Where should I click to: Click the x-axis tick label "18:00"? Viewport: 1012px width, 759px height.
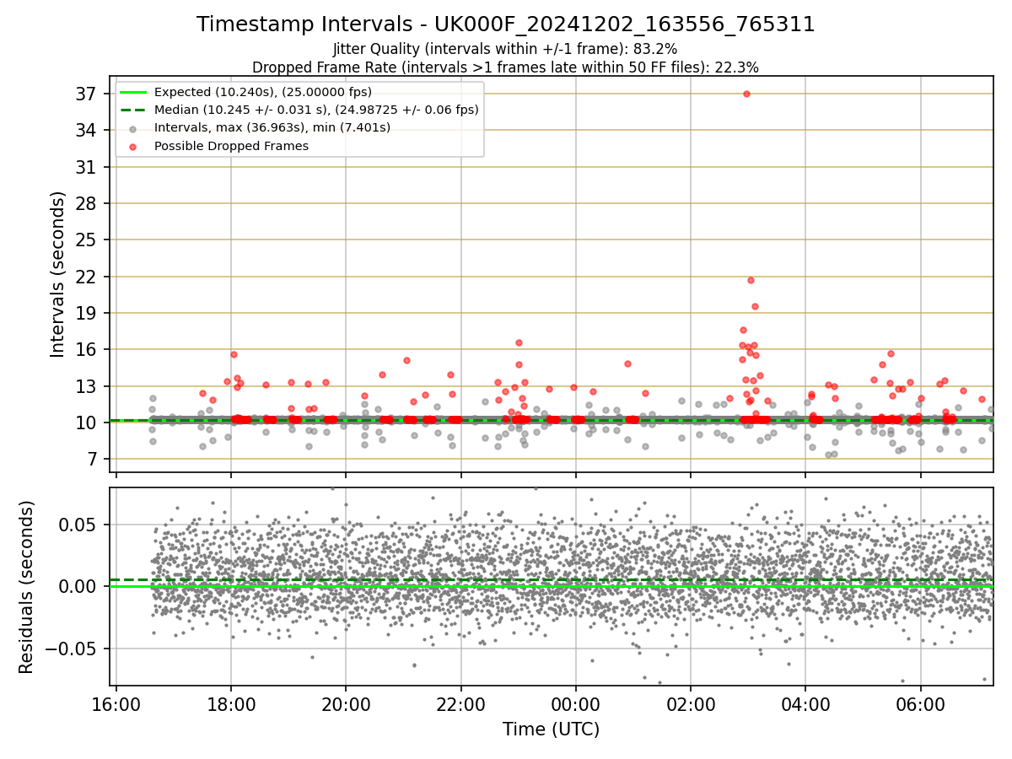coord(231,703)
